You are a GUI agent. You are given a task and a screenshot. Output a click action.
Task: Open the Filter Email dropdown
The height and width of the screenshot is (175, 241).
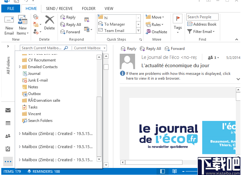click(x=201, y=31)
